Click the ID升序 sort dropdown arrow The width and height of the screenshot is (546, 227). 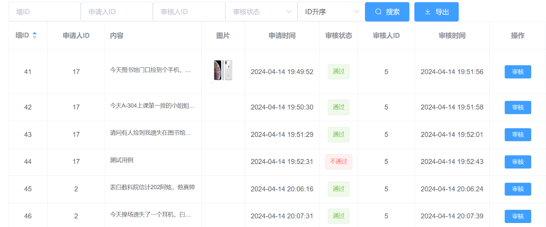[x=357, y=12]
